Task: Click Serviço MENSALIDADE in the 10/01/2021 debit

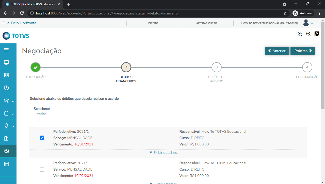Action: point(73,138)
